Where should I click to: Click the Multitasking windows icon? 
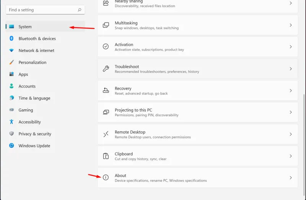click(x=106, y=25)
